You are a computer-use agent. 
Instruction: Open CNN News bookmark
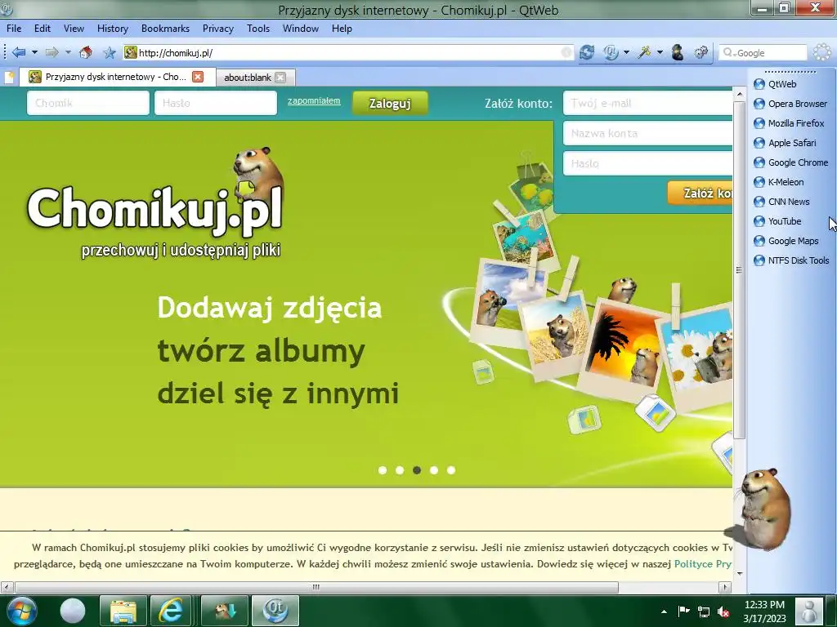[x=781, y=202]
